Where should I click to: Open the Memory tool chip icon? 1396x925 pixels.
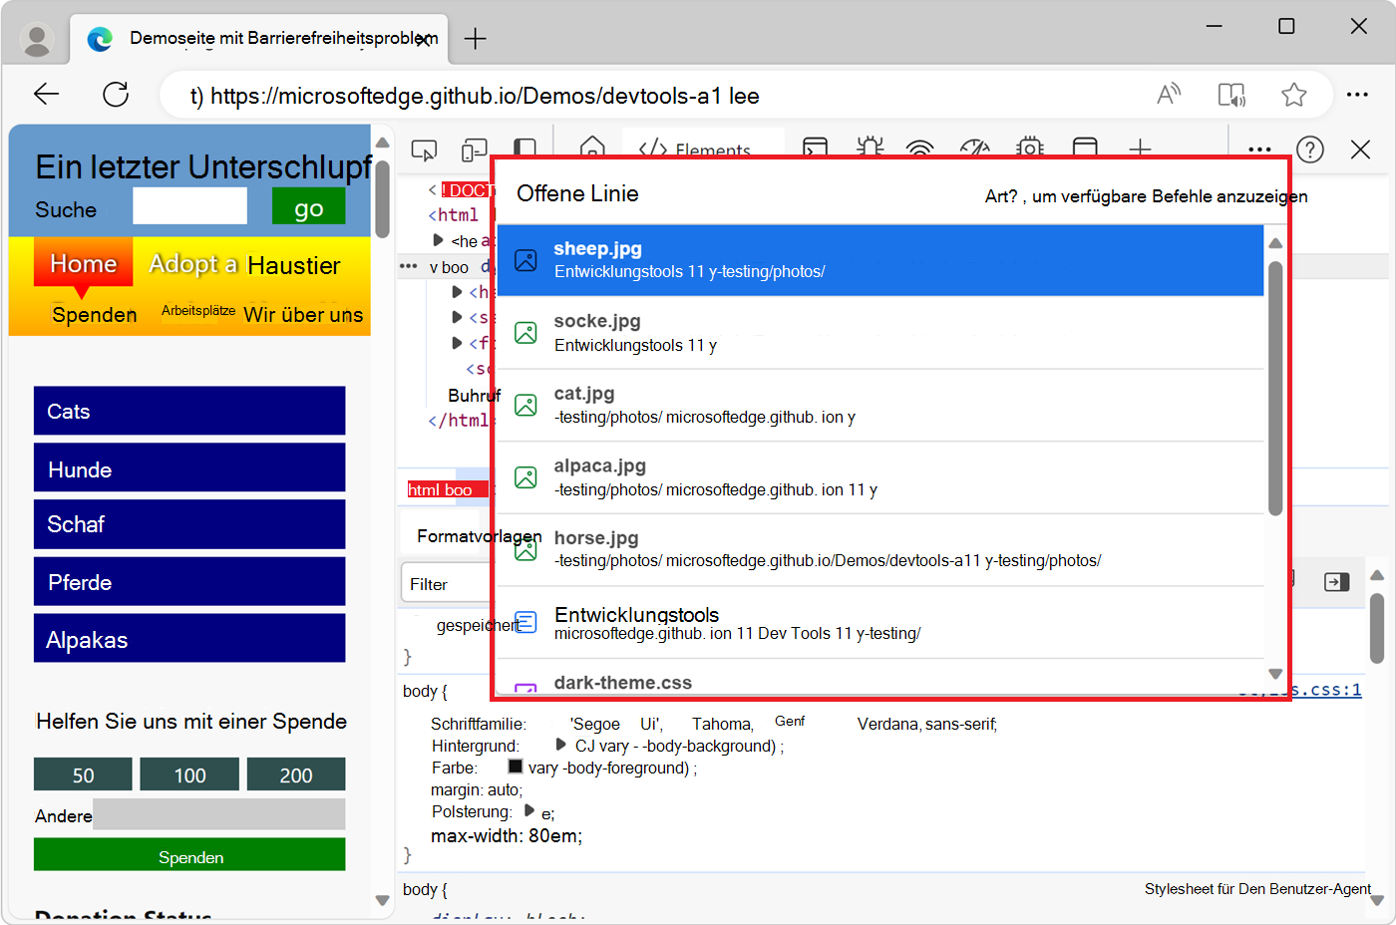(x=1030, y=149)
